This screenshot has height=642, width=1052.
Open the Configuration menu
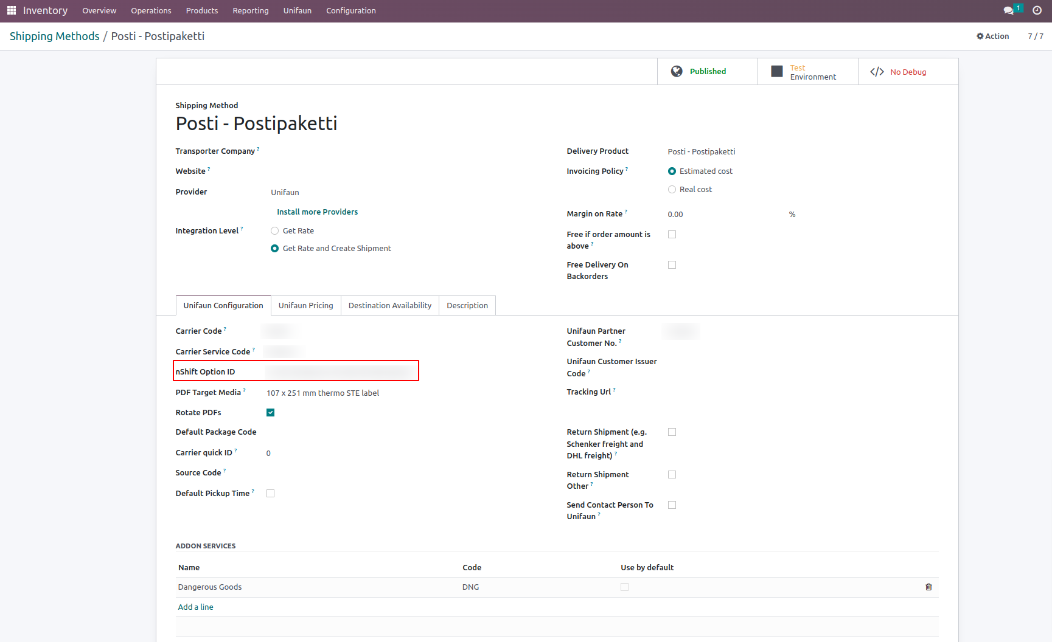tap(351, 11)
